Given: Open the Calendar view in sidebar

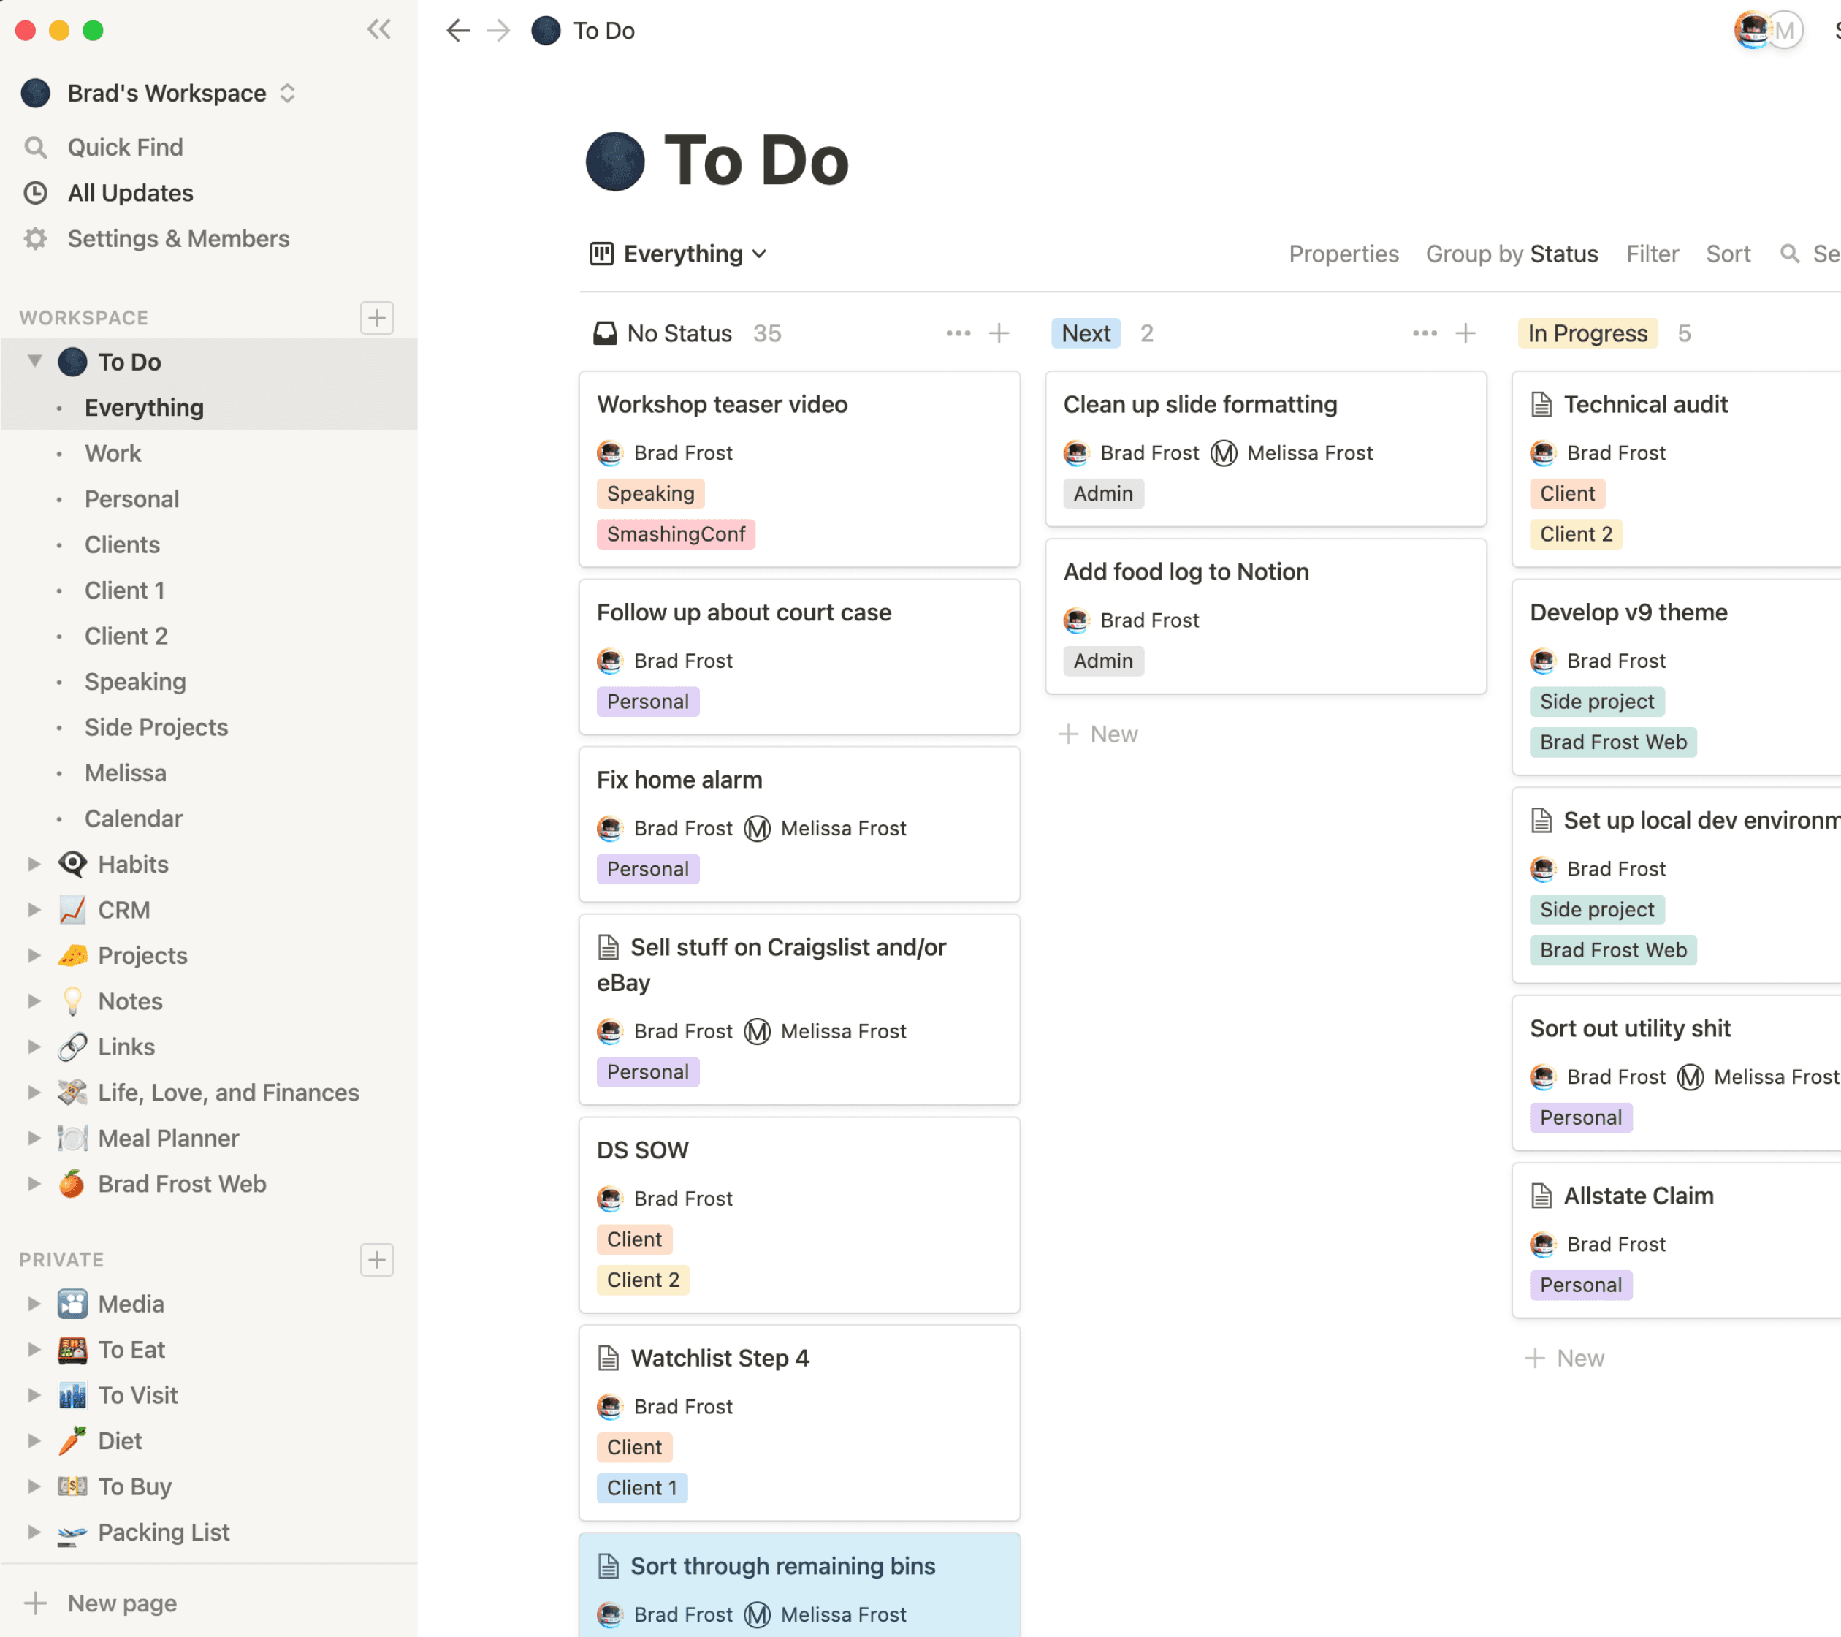Looking at the screenshot, I should 133,818.
